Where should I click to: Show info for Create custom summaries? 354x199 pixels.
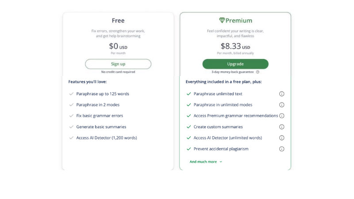coord(281,127)
